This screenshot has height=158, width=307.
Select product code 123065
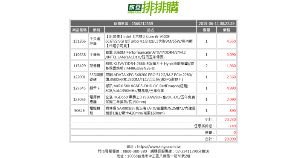(79, 99)
